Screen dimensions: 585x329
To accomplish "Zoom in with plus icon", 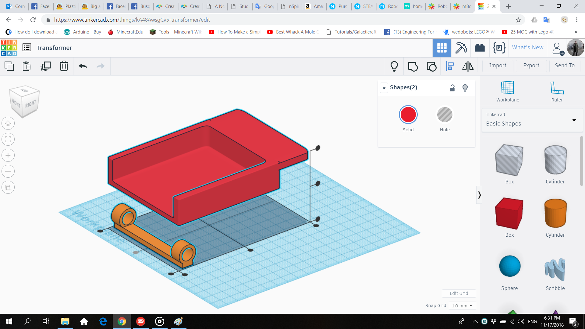I will pos(8,155).
